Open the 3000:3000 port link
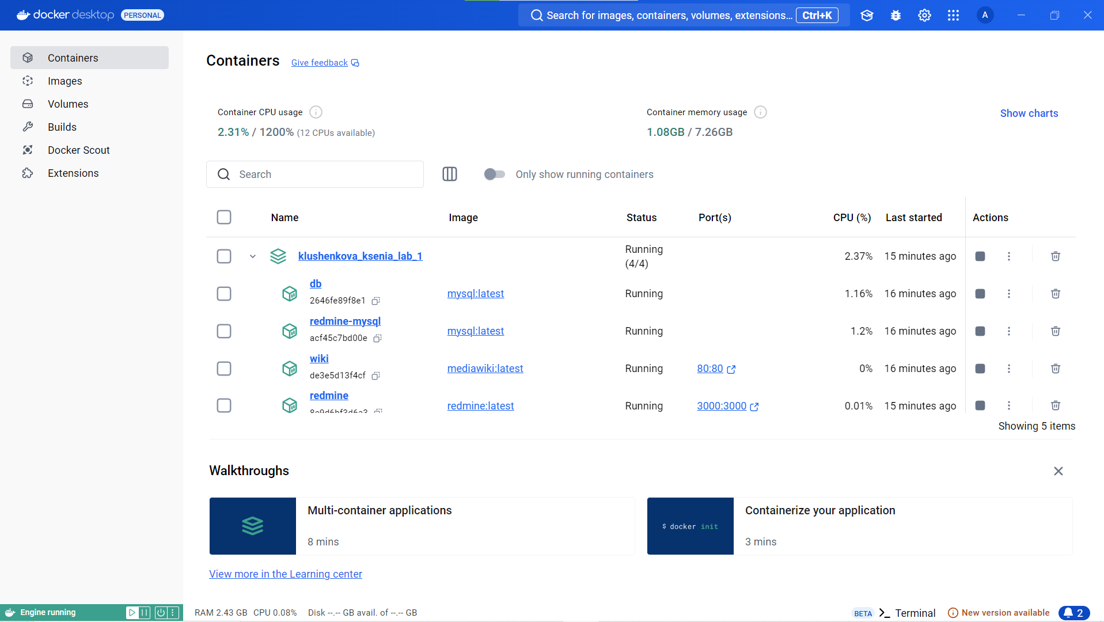The image size is (1104, 622). click(x=727, y=406)
